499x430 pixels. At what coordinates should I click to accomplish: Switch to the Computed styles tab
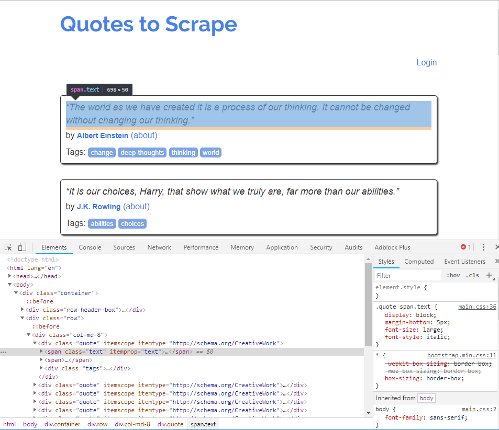(419, 262)
